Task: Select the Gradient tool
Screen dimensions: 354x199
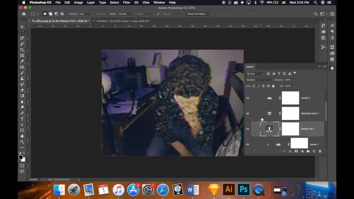Action: [x=22, y=96]
